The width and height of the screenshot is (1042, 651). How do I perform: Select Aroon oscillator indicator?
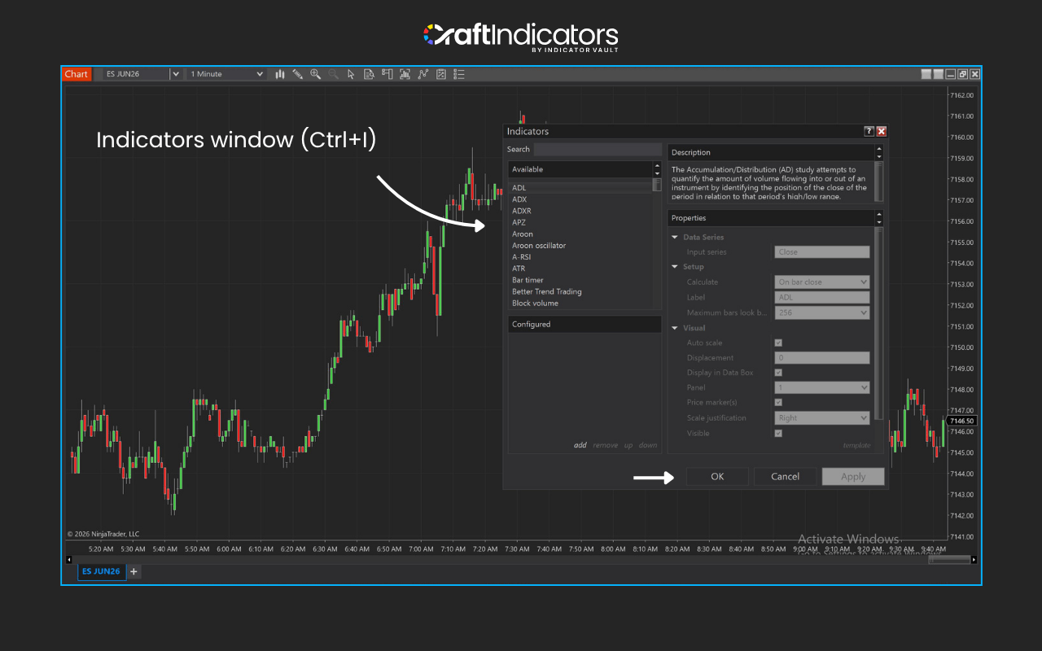(x=581, y=246)
